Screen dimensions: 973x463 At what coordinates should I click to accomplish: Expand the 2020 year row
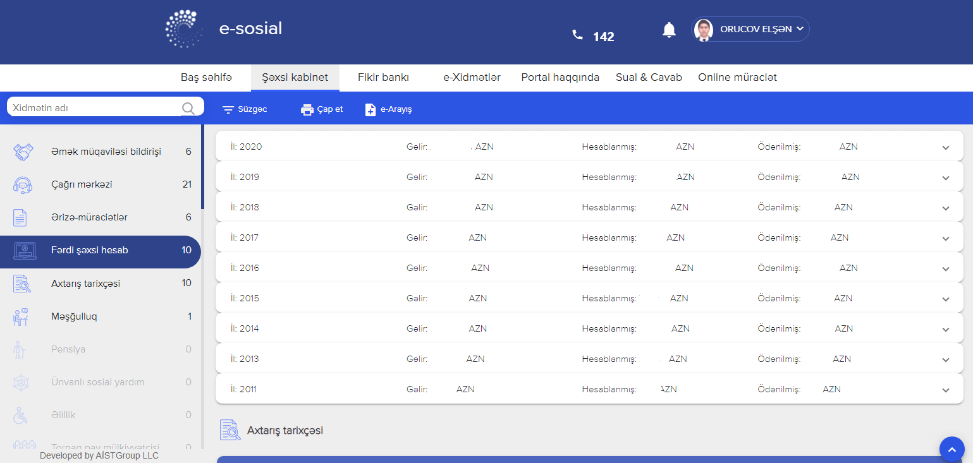click(x=945, y=148)
